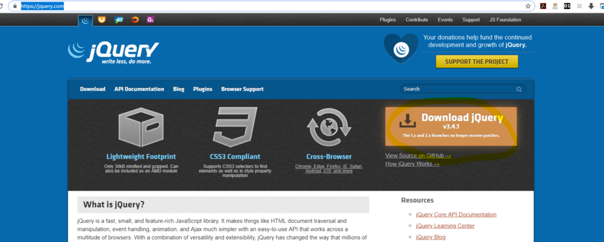Open the jQuery Blog resource link
Viewport: 604px width, 242px height.
[x=431, y=237]
